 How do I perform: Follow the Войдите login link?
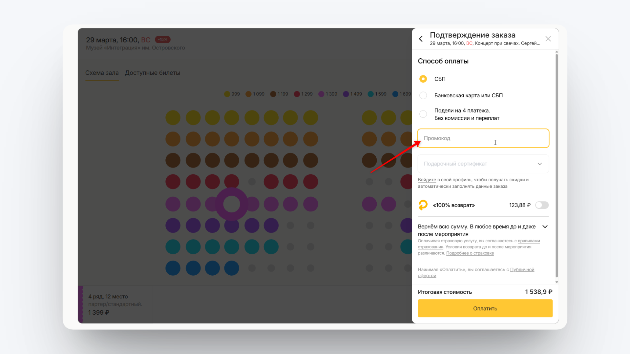[x=427, y=180]
